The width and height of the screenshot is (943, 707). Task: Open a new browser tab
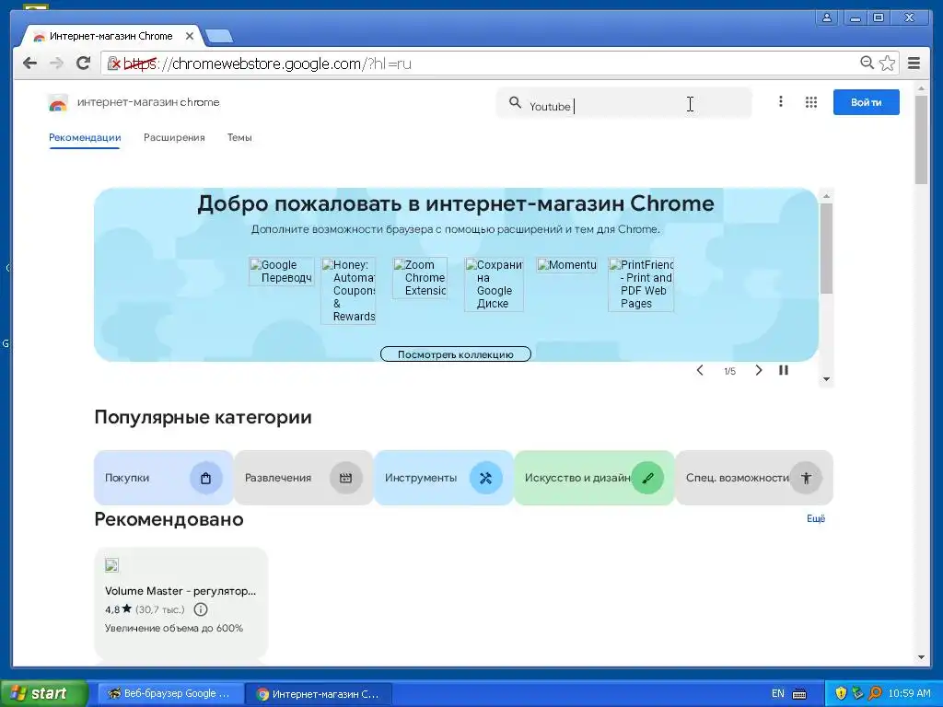pos(219,37)
